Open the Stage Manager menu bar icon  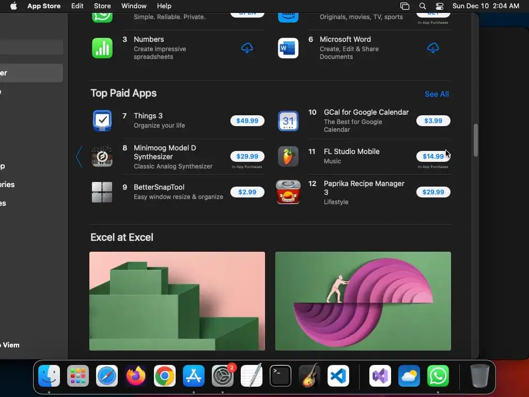click(x=405, y=6)
